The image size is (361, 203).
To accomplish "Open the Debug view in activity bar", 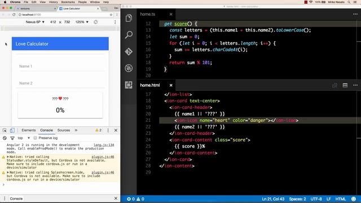I will [129, 68].
